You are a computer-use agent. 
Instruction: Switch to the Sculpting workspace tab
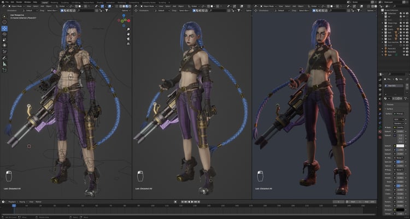tap(65, 2)
